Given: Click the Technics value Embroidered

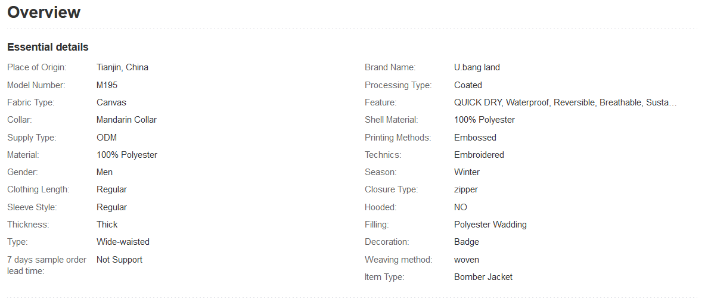Looking at the screenshot, I should click(x=479, y=155).
